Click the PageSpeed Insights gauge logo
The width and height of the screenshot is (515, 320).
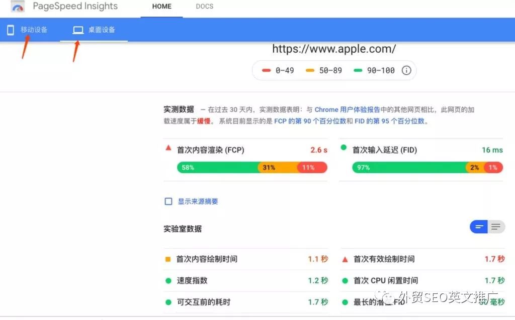(x=18, y=7)
